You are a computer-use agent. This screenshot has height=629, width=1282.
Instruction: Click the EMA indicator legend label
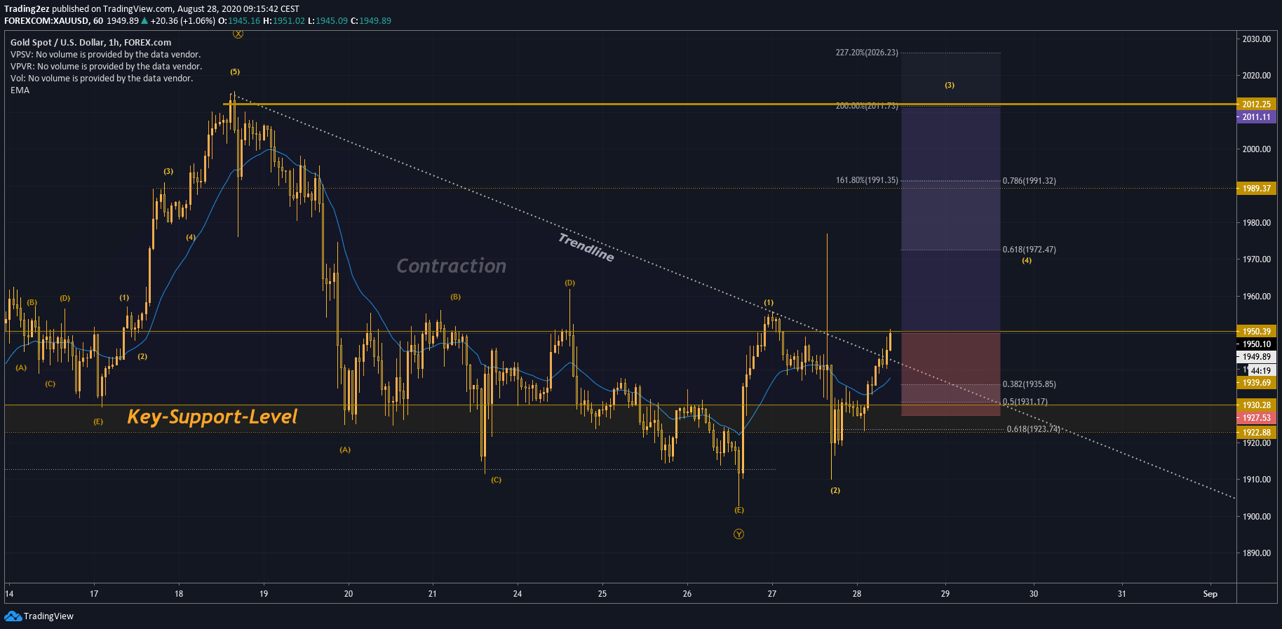click(x=20, y=90)
